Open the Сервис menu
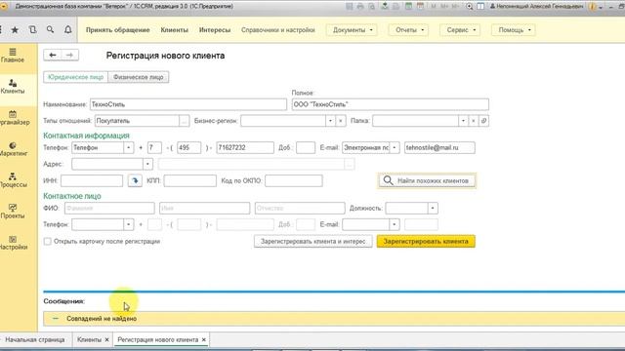 tap(460, 30)
